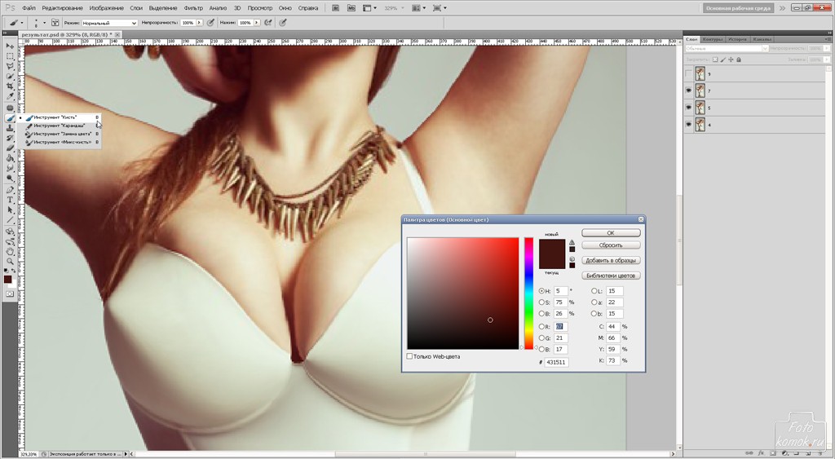Select the Dodge tool
Screen dimensions: 835x459
pos(10,179)
